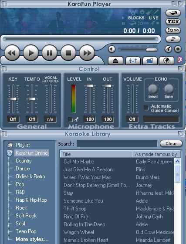Click the song list scroll up arrow
Viewport: 186px width, 244px height.
click(177, 162)
